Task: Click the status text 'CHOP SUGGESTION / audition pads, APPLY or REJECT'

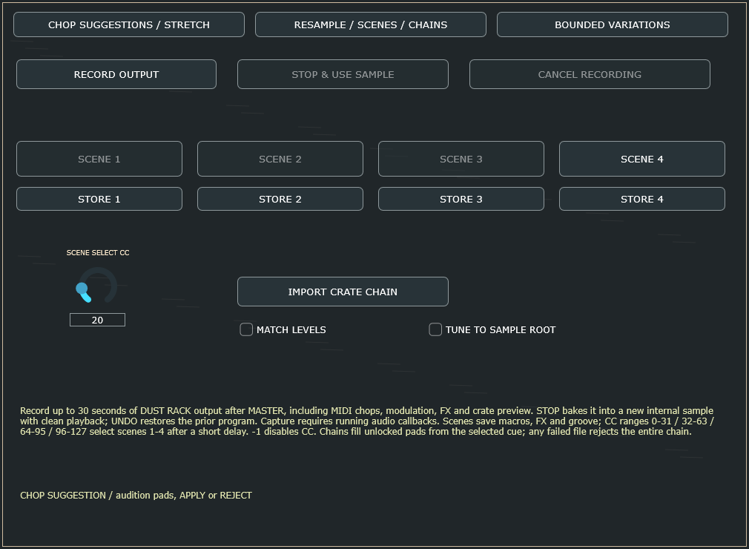Action: pos(136,496)
